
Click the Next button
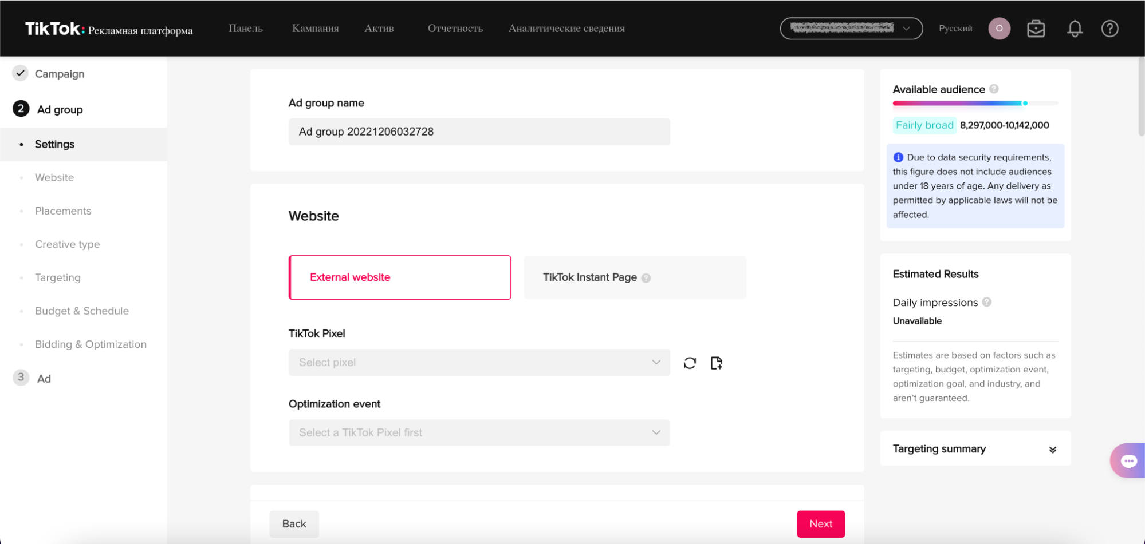pyautogui.click(x=821, y=524)
